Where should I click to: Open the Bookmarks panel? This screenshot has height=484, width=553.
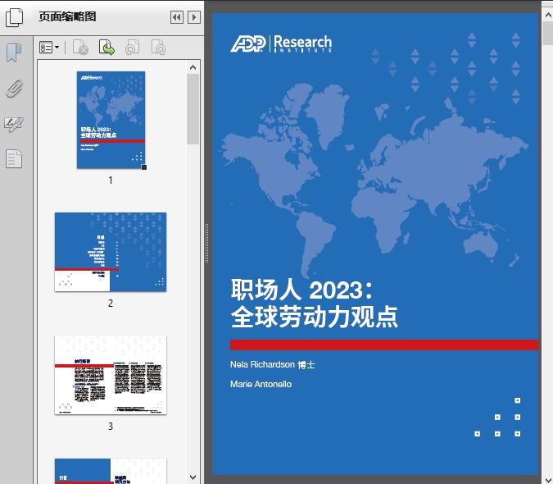[x=14, y=53]
